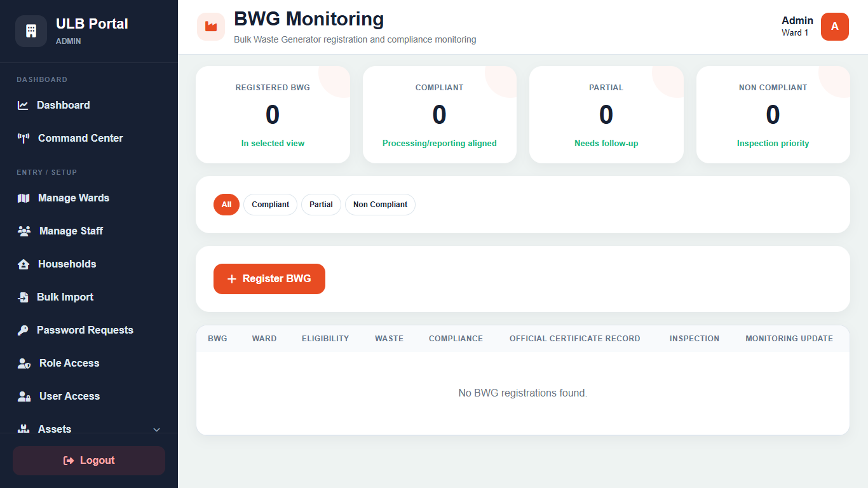Click the BWG Monitoring page title
This screenshot has height=488, width=868.
pyautogui.click(x=309, y=19)
